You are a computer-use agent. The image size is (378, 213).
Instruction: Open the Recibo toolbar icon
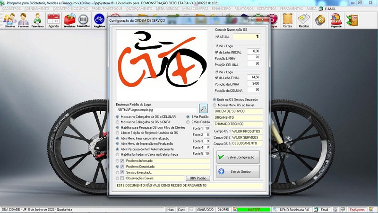pos(304,20)
